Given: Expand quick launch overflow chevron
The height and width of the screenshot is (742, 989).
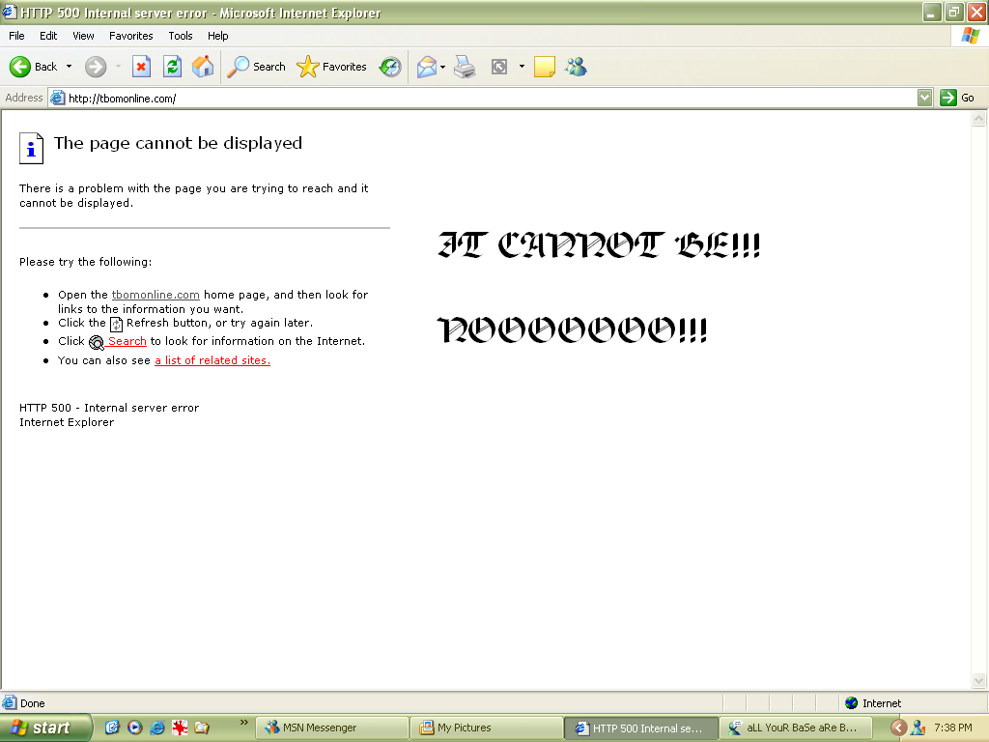Looking at the screenshot, I should [x=244, y=723].
